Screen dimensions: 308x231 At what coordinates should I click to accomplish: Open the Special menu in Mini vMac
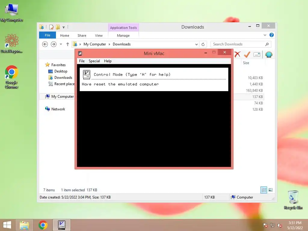point(94,61)
